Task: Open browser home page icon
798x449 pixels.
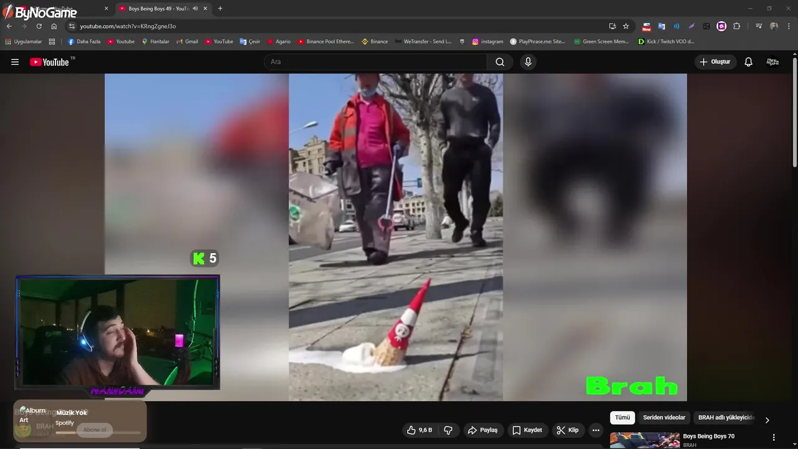Action: click(x=54, y=26)
